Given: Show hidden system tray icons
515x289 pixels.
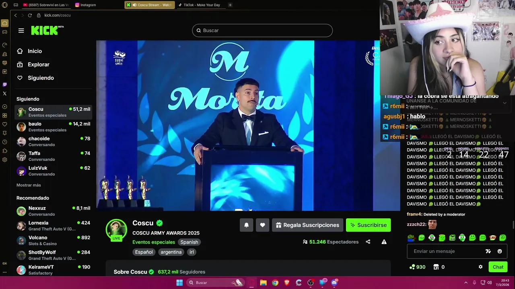Looking at the screenshot, I should tap(466, 283).
